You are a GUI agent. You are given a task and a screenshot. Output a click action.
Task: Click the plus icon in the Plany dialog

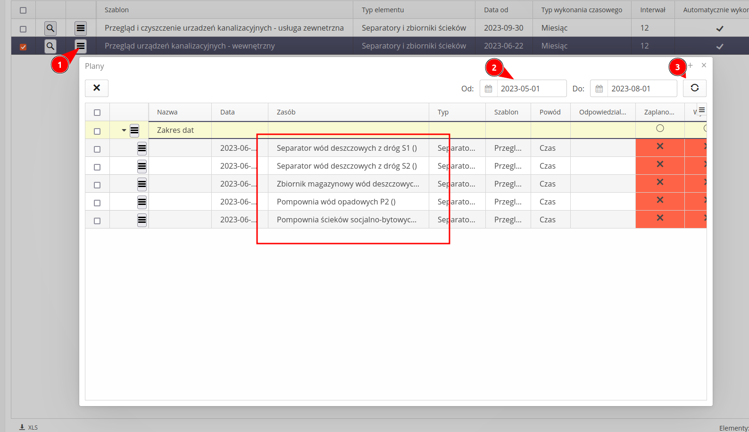pos(690,65)
